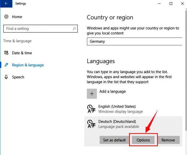Open the Home settings page
Image resolution: width=187 pixels, height=155 pixels.
tap(17, 17)
